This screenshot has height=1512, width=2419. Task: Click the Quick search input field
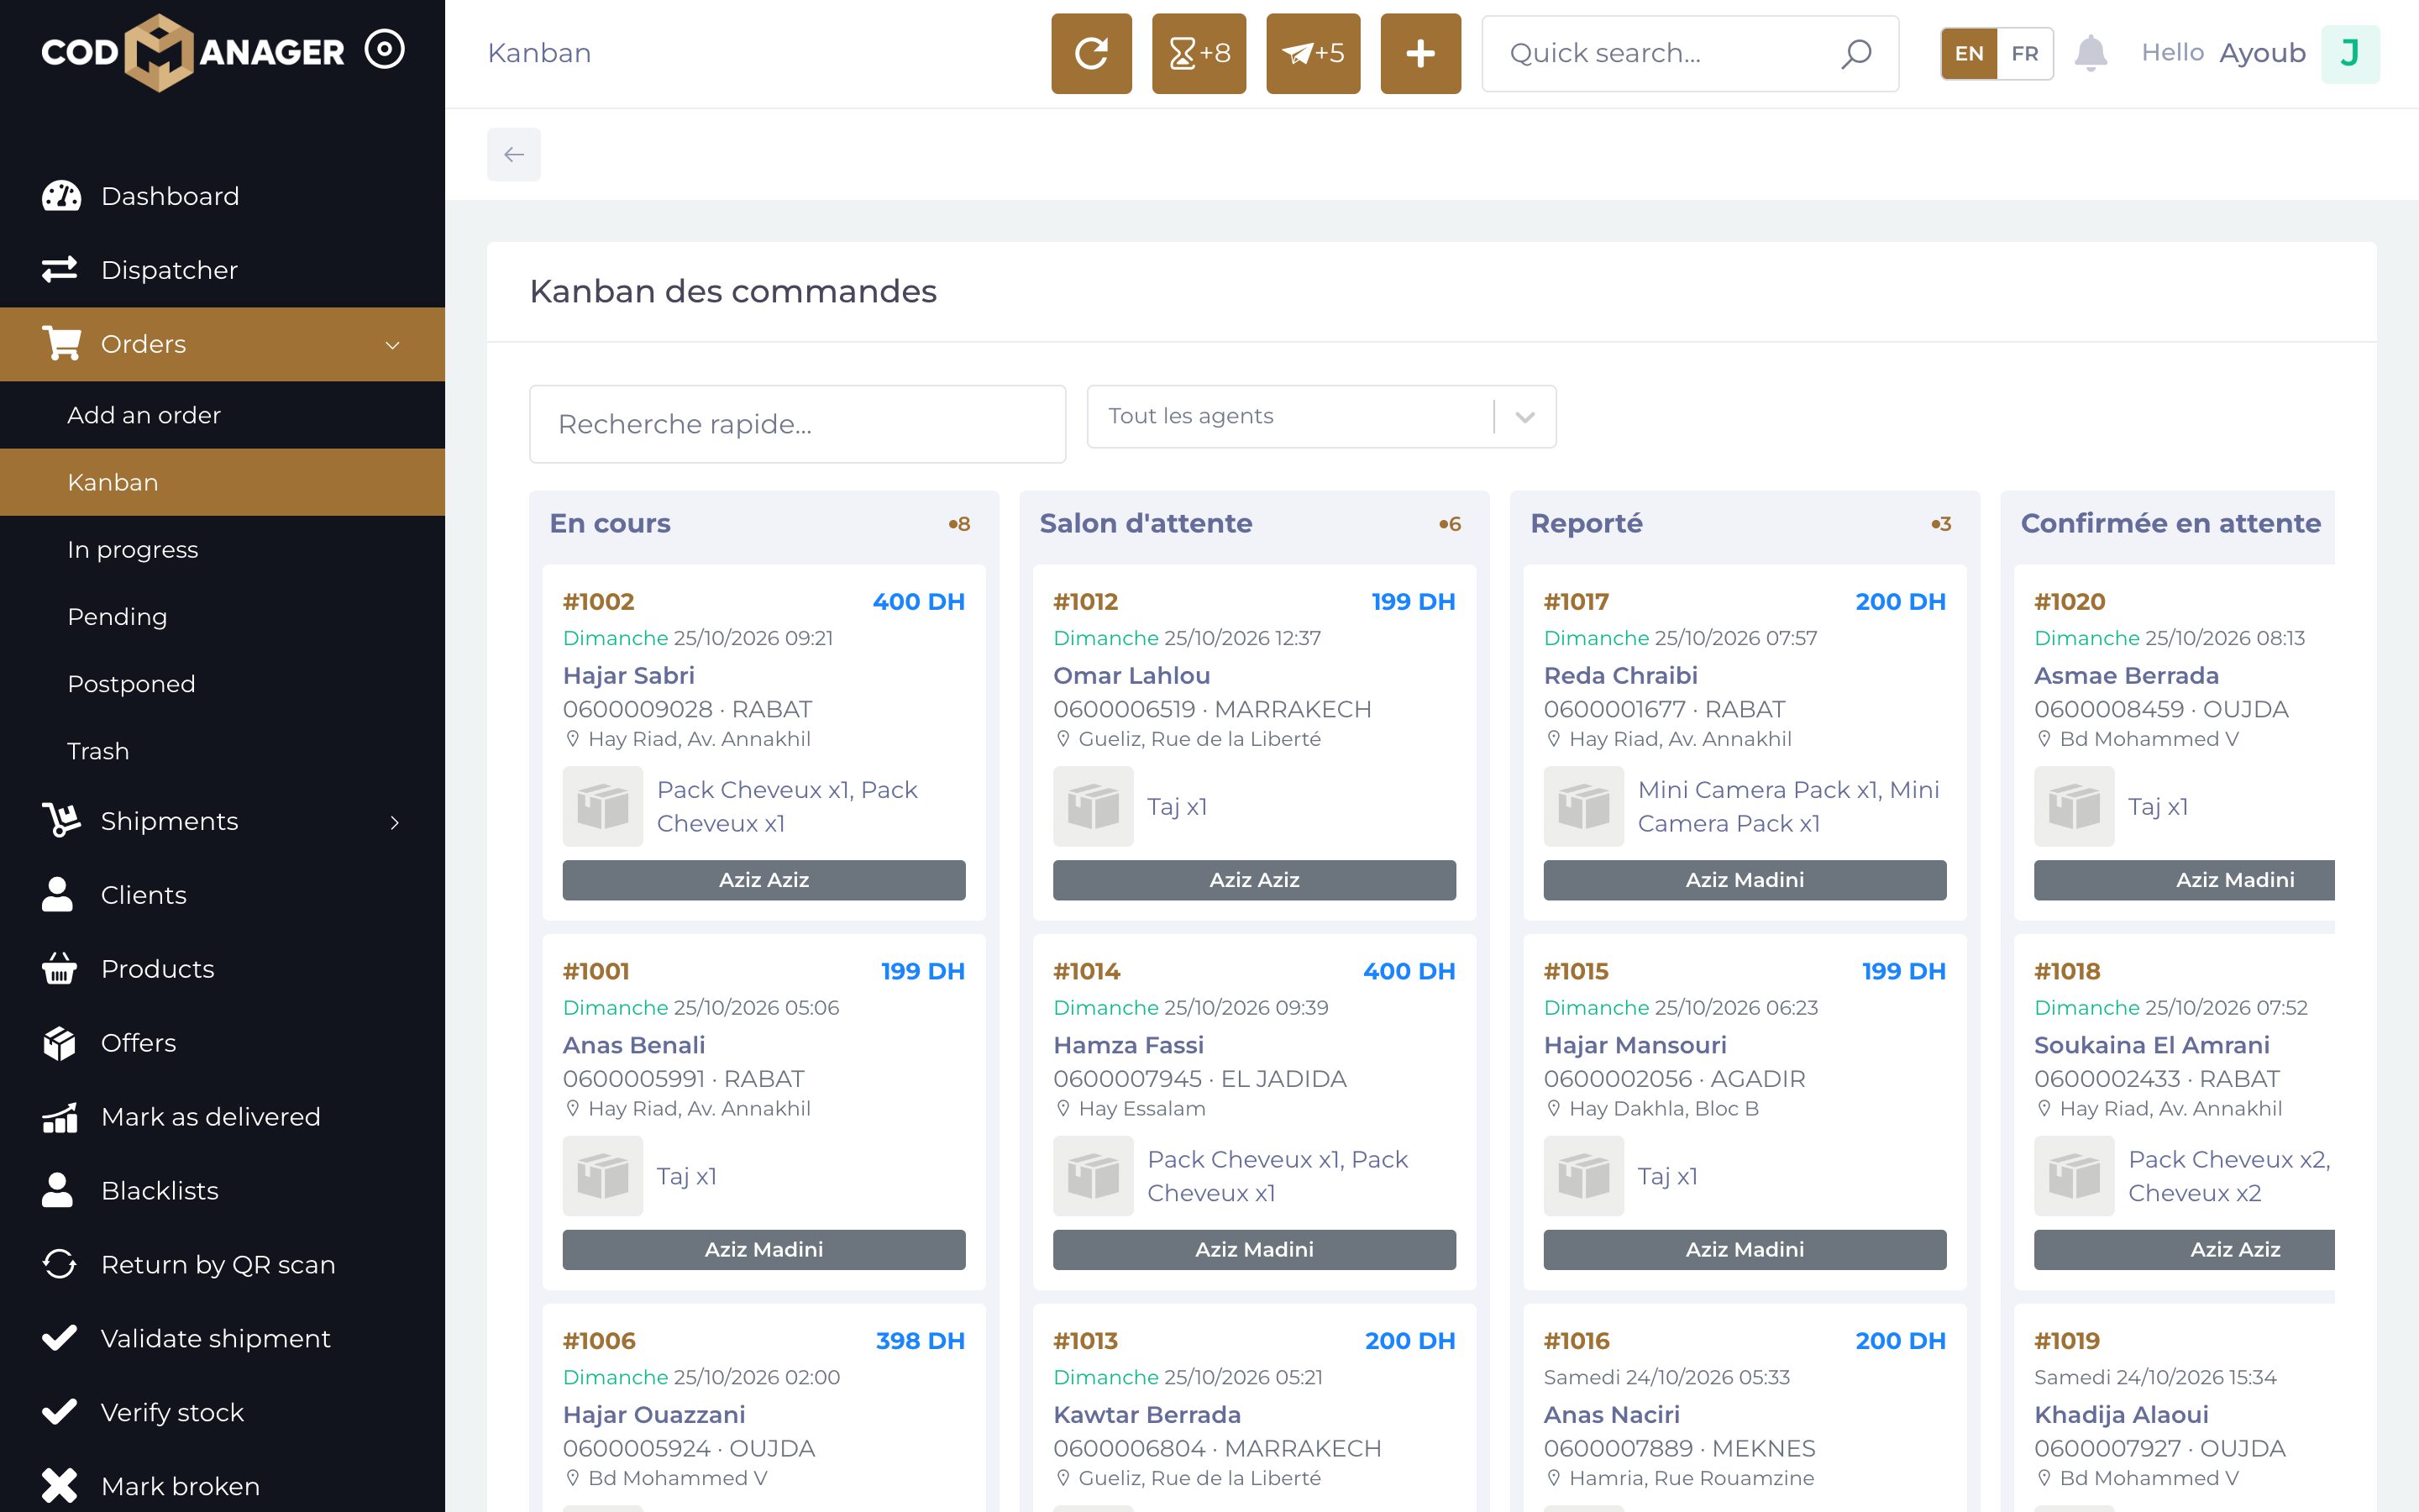(x=1689, y=53)
